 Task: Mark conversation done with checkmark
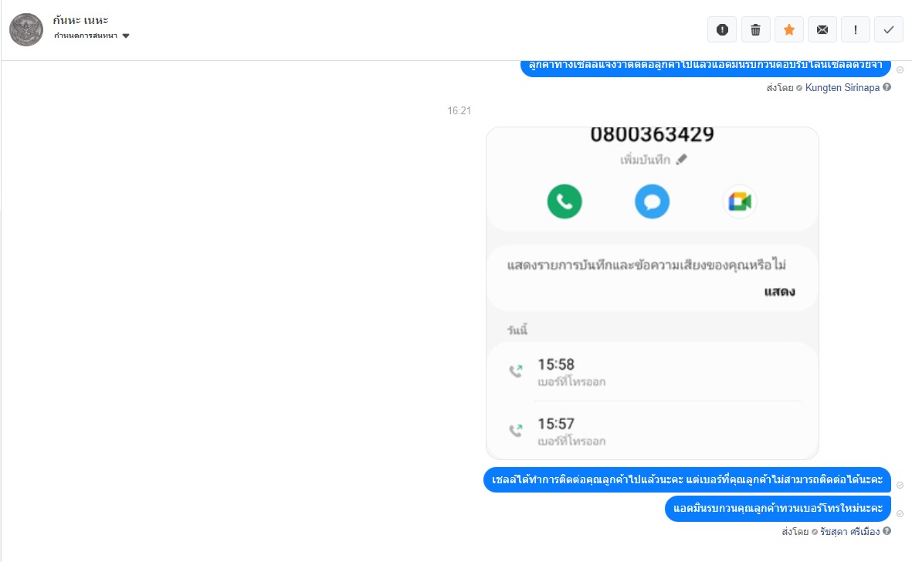888,29
